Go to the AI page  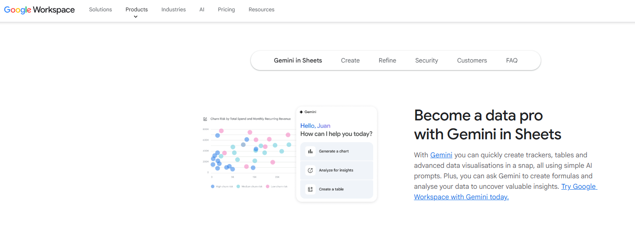pyautogui.click(x=202, y=10)
